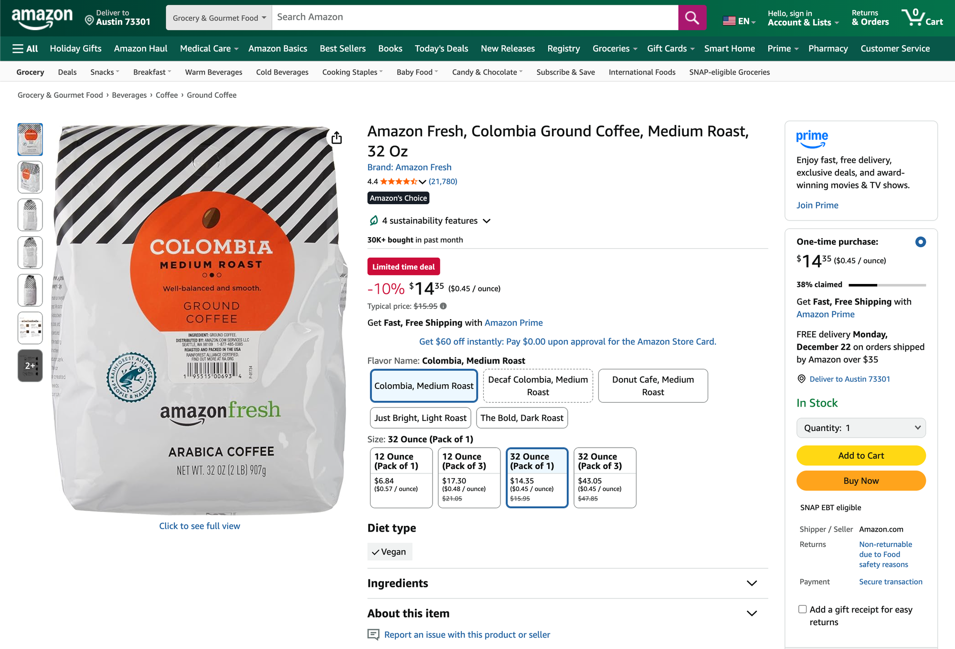Click the typical price info icon

443,306
